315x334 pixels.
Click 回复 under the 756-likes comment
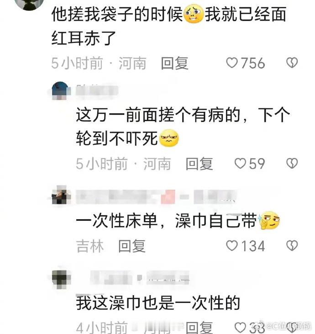(x=174, y=63)
